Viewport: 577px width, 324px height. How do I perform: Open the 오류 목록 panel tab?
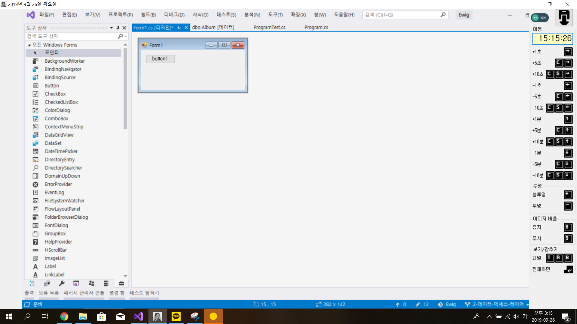pos(49,292)
